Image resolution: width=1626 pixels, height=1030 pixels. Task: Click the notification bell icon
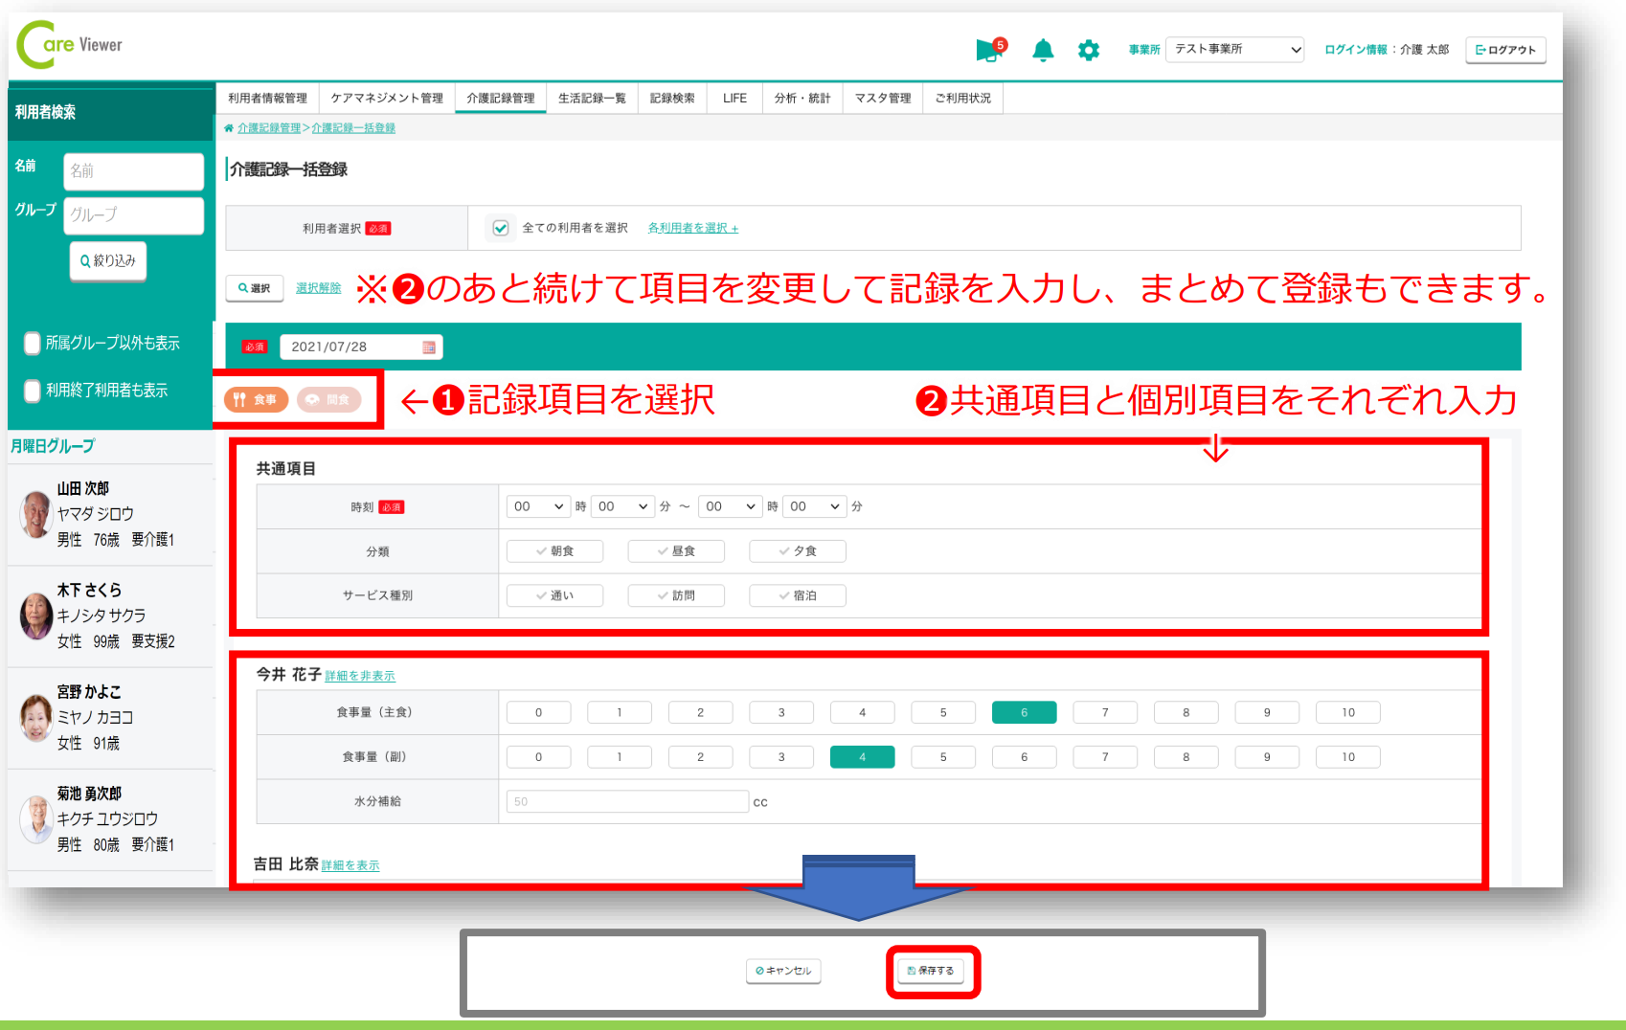coord(1043,50)
